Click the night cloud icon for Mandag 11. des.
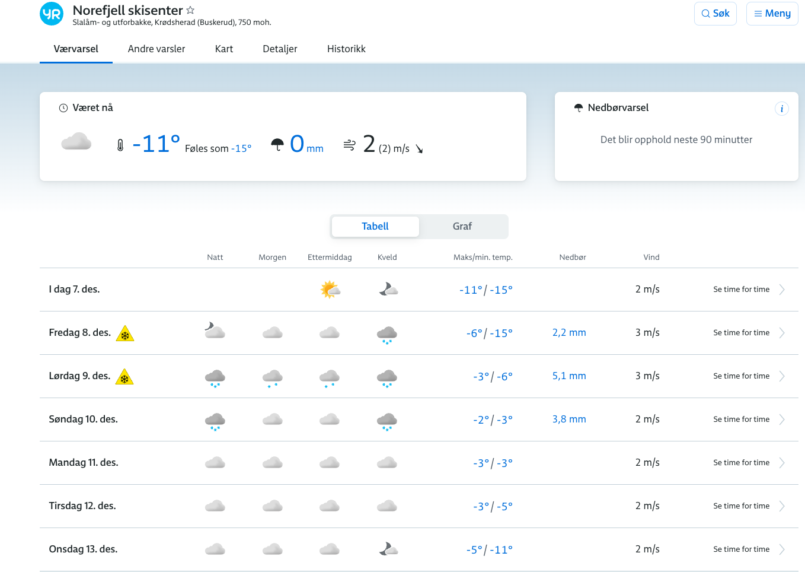This screenshot has width=805, height=572. pyautogui.click(x=215, y=462)
